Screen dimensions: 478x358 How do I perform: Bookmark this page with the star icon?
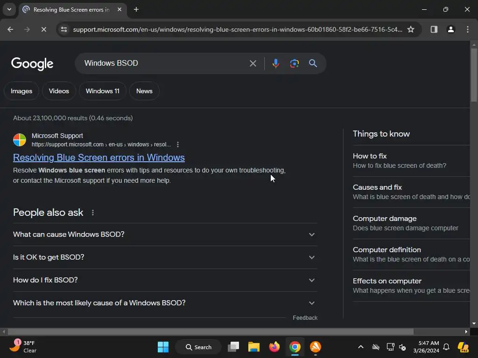coord(411,29)
